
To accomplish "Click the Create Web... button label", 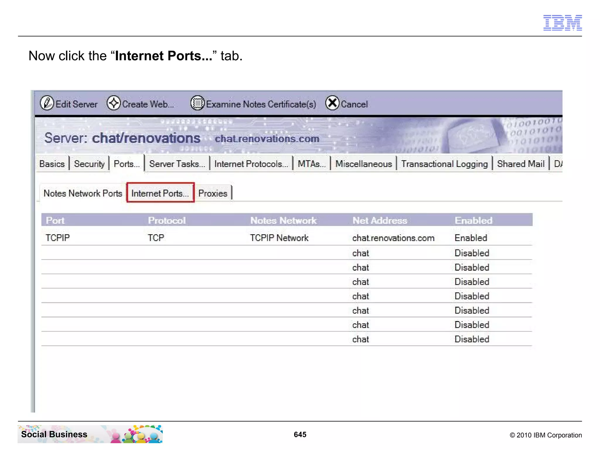I will (148, 104).
